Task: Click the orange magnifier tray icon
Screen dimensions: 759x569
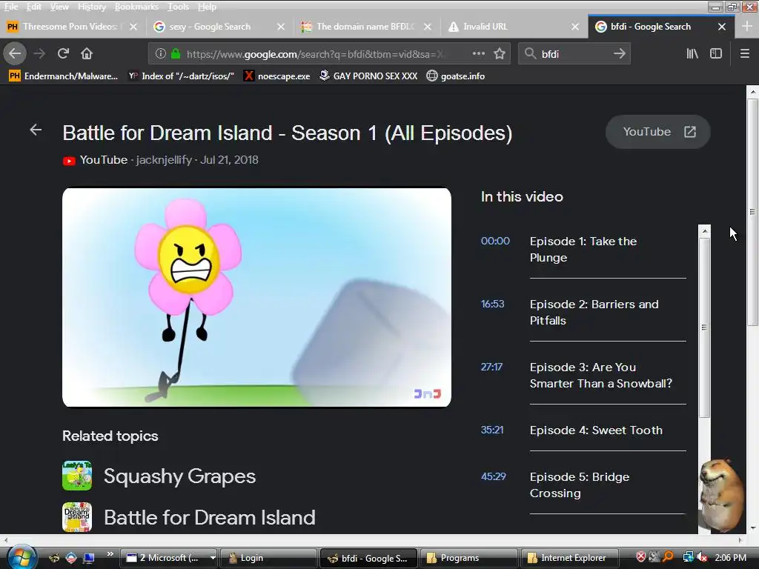Action: coord(669,557)
